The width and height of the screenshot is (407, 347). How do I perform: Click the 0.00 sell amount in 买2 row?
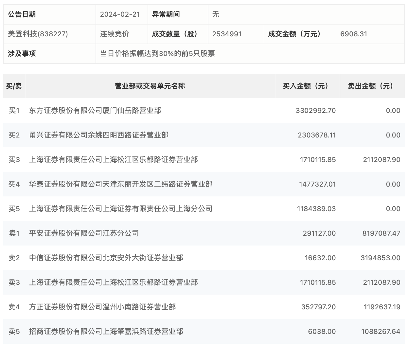tap(393, 135)
